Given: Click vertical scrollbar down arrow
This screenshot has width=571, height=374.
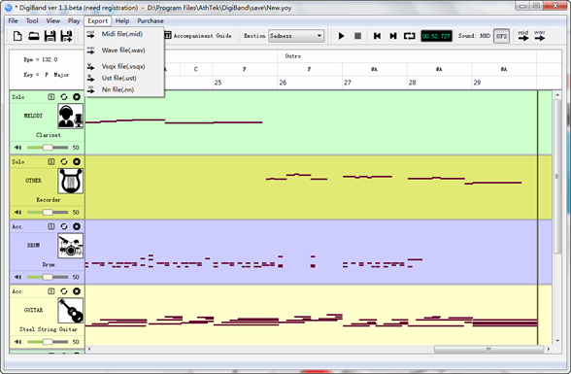Looking at the screenshot, I should click(x=557, y=341).
